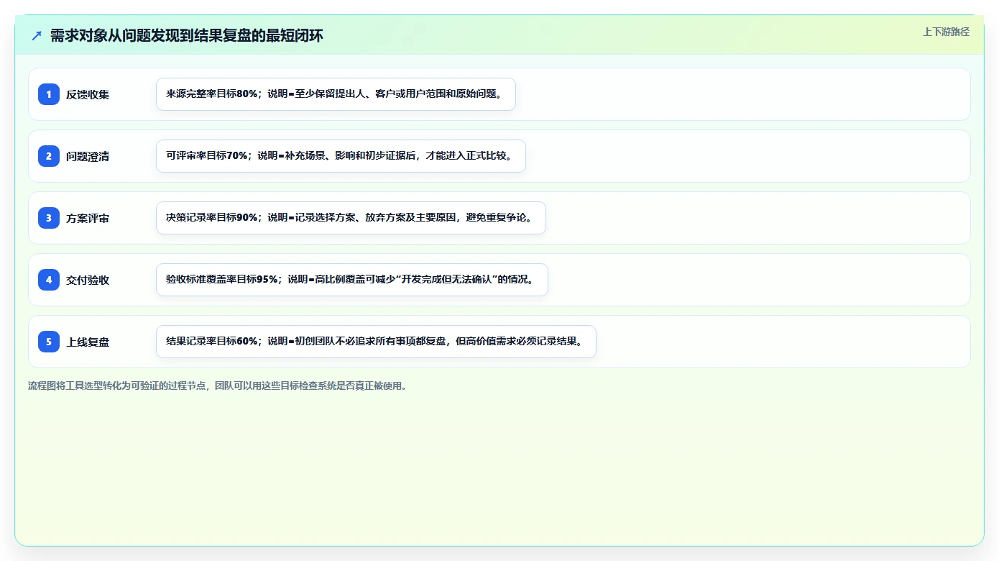999x561 pixels.
Task: Click the 上下游路径 label
Action: (x=946, y=32)
